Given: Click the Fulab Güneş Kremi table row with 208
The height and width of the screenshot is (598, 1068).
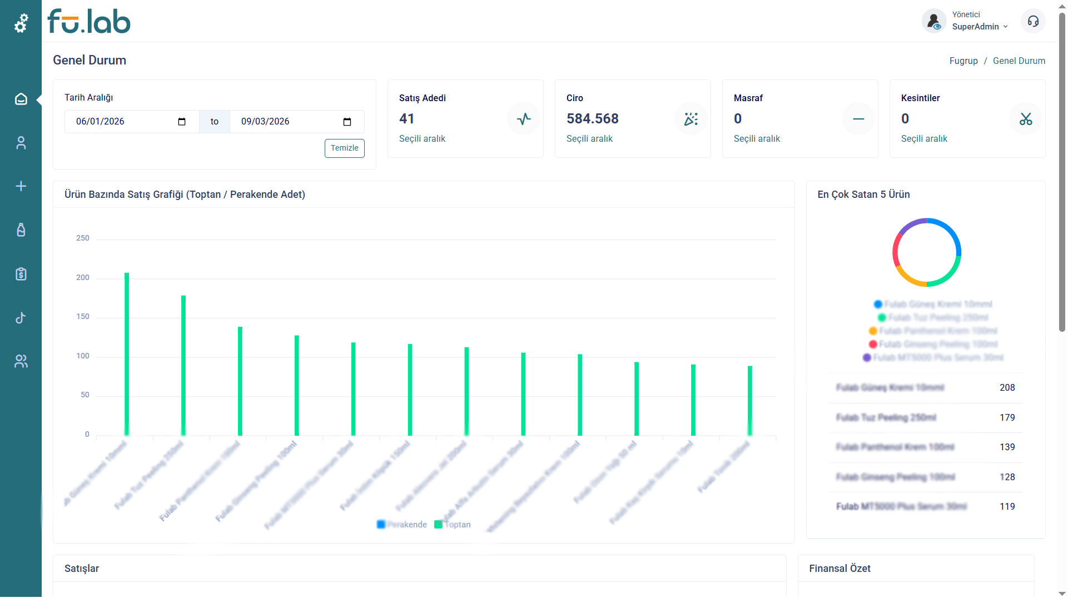Looking at the screenshot, I should point(926,388).
